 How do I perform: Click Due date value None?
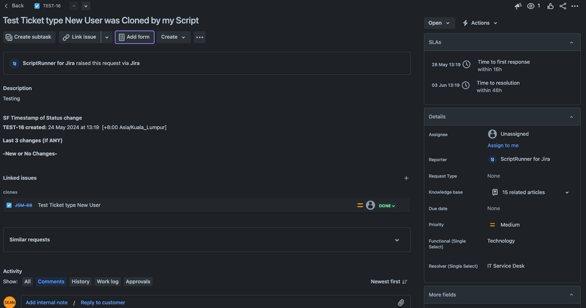[x=493, y=209]
